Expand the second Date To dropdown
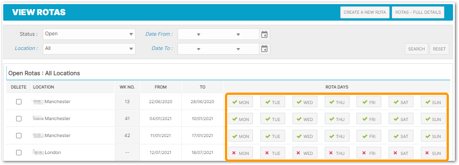Viewport: 459px width, 165px height. pyautogui.click(x=238, y=49)
